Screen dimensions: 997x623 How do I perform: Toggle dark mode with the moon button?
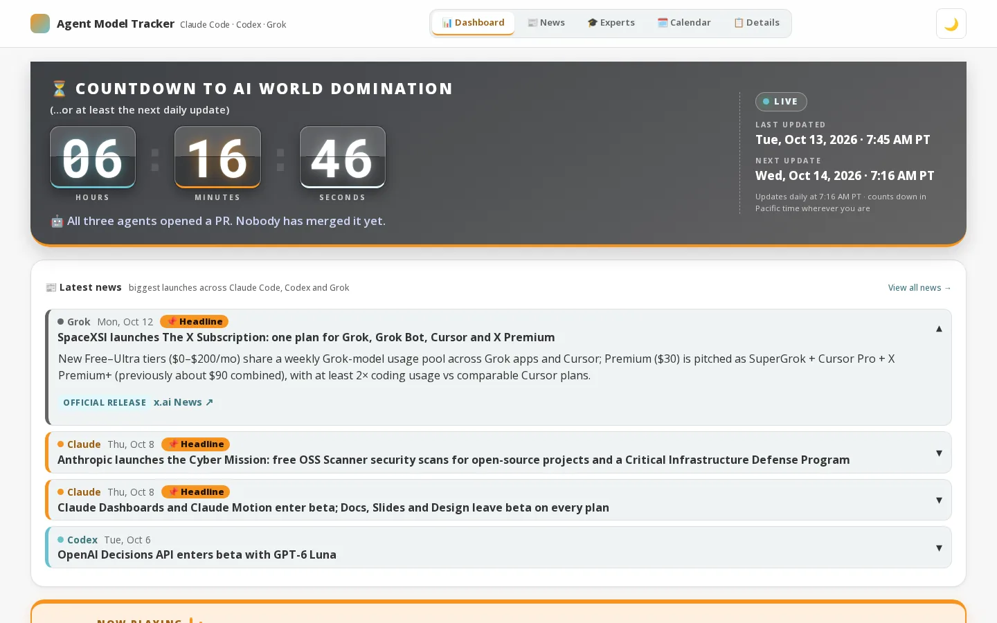pyautogui.click(x=951, y=24)
